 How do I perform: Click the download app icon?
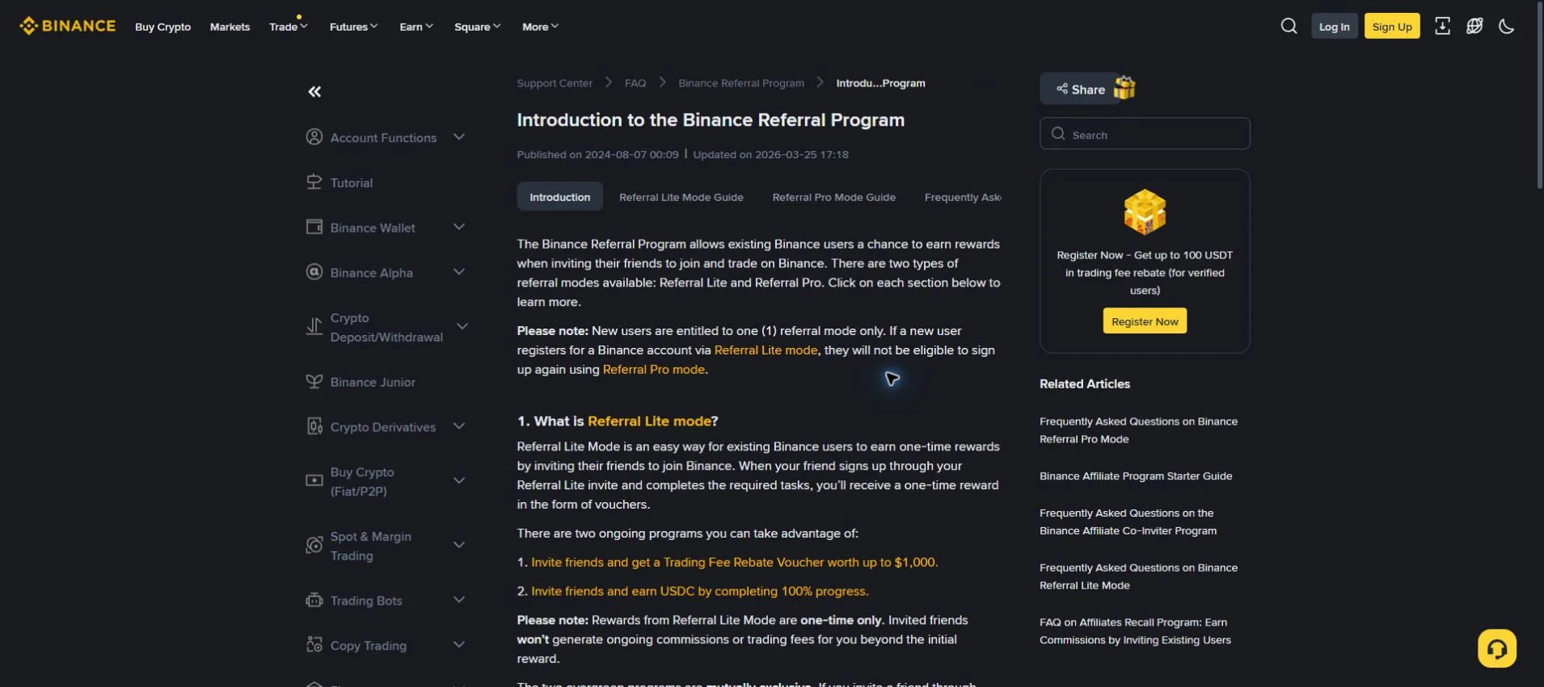pyautogui.click(x=1442, y=26)
